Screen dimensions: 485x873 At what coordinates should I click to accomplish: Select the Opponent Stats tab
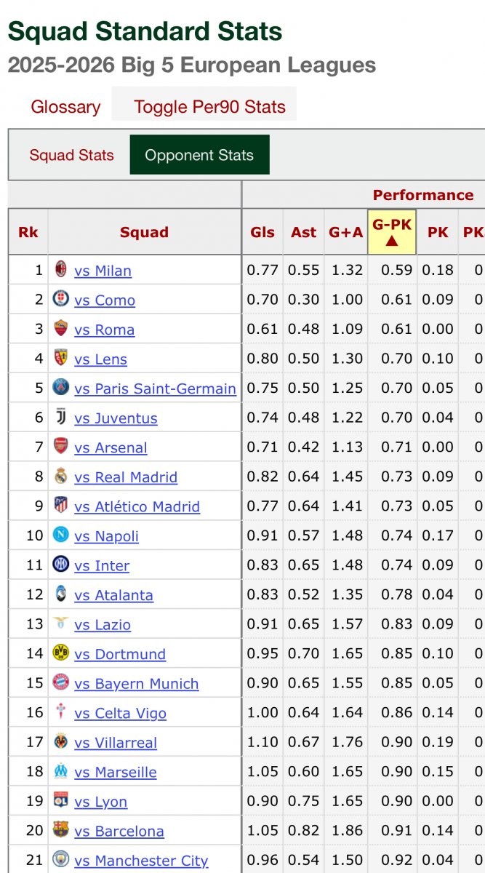(x=199, y=155)
